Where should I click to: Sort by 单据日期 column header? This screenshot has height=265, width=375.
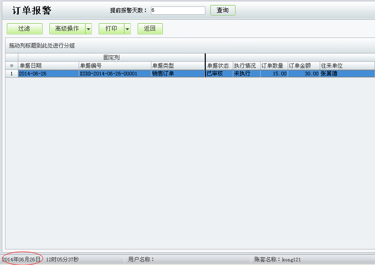click(x=48, y=66)
